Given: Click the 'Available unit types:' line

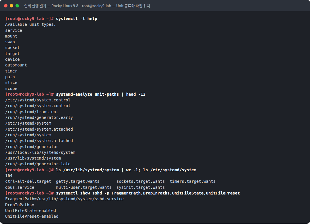Looking at the screenshot, I should [x=30, y=24].
